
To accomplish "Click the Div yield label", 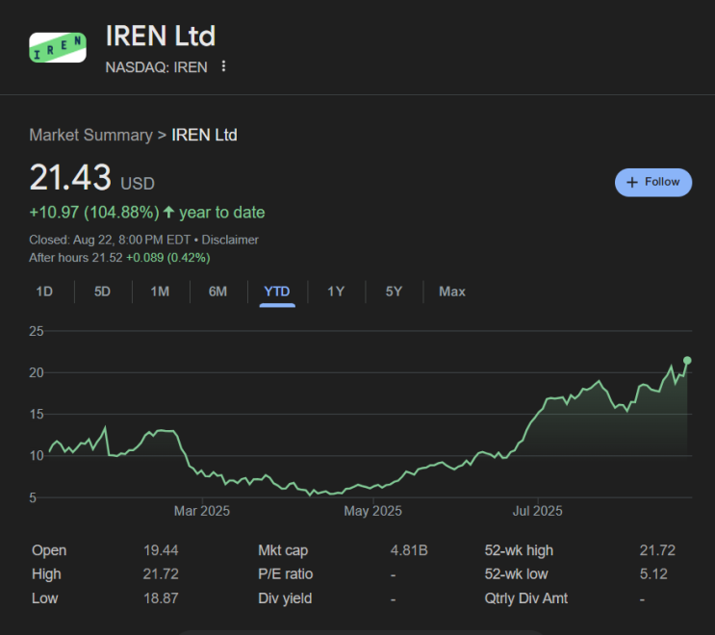I will (x=285, y=598).
